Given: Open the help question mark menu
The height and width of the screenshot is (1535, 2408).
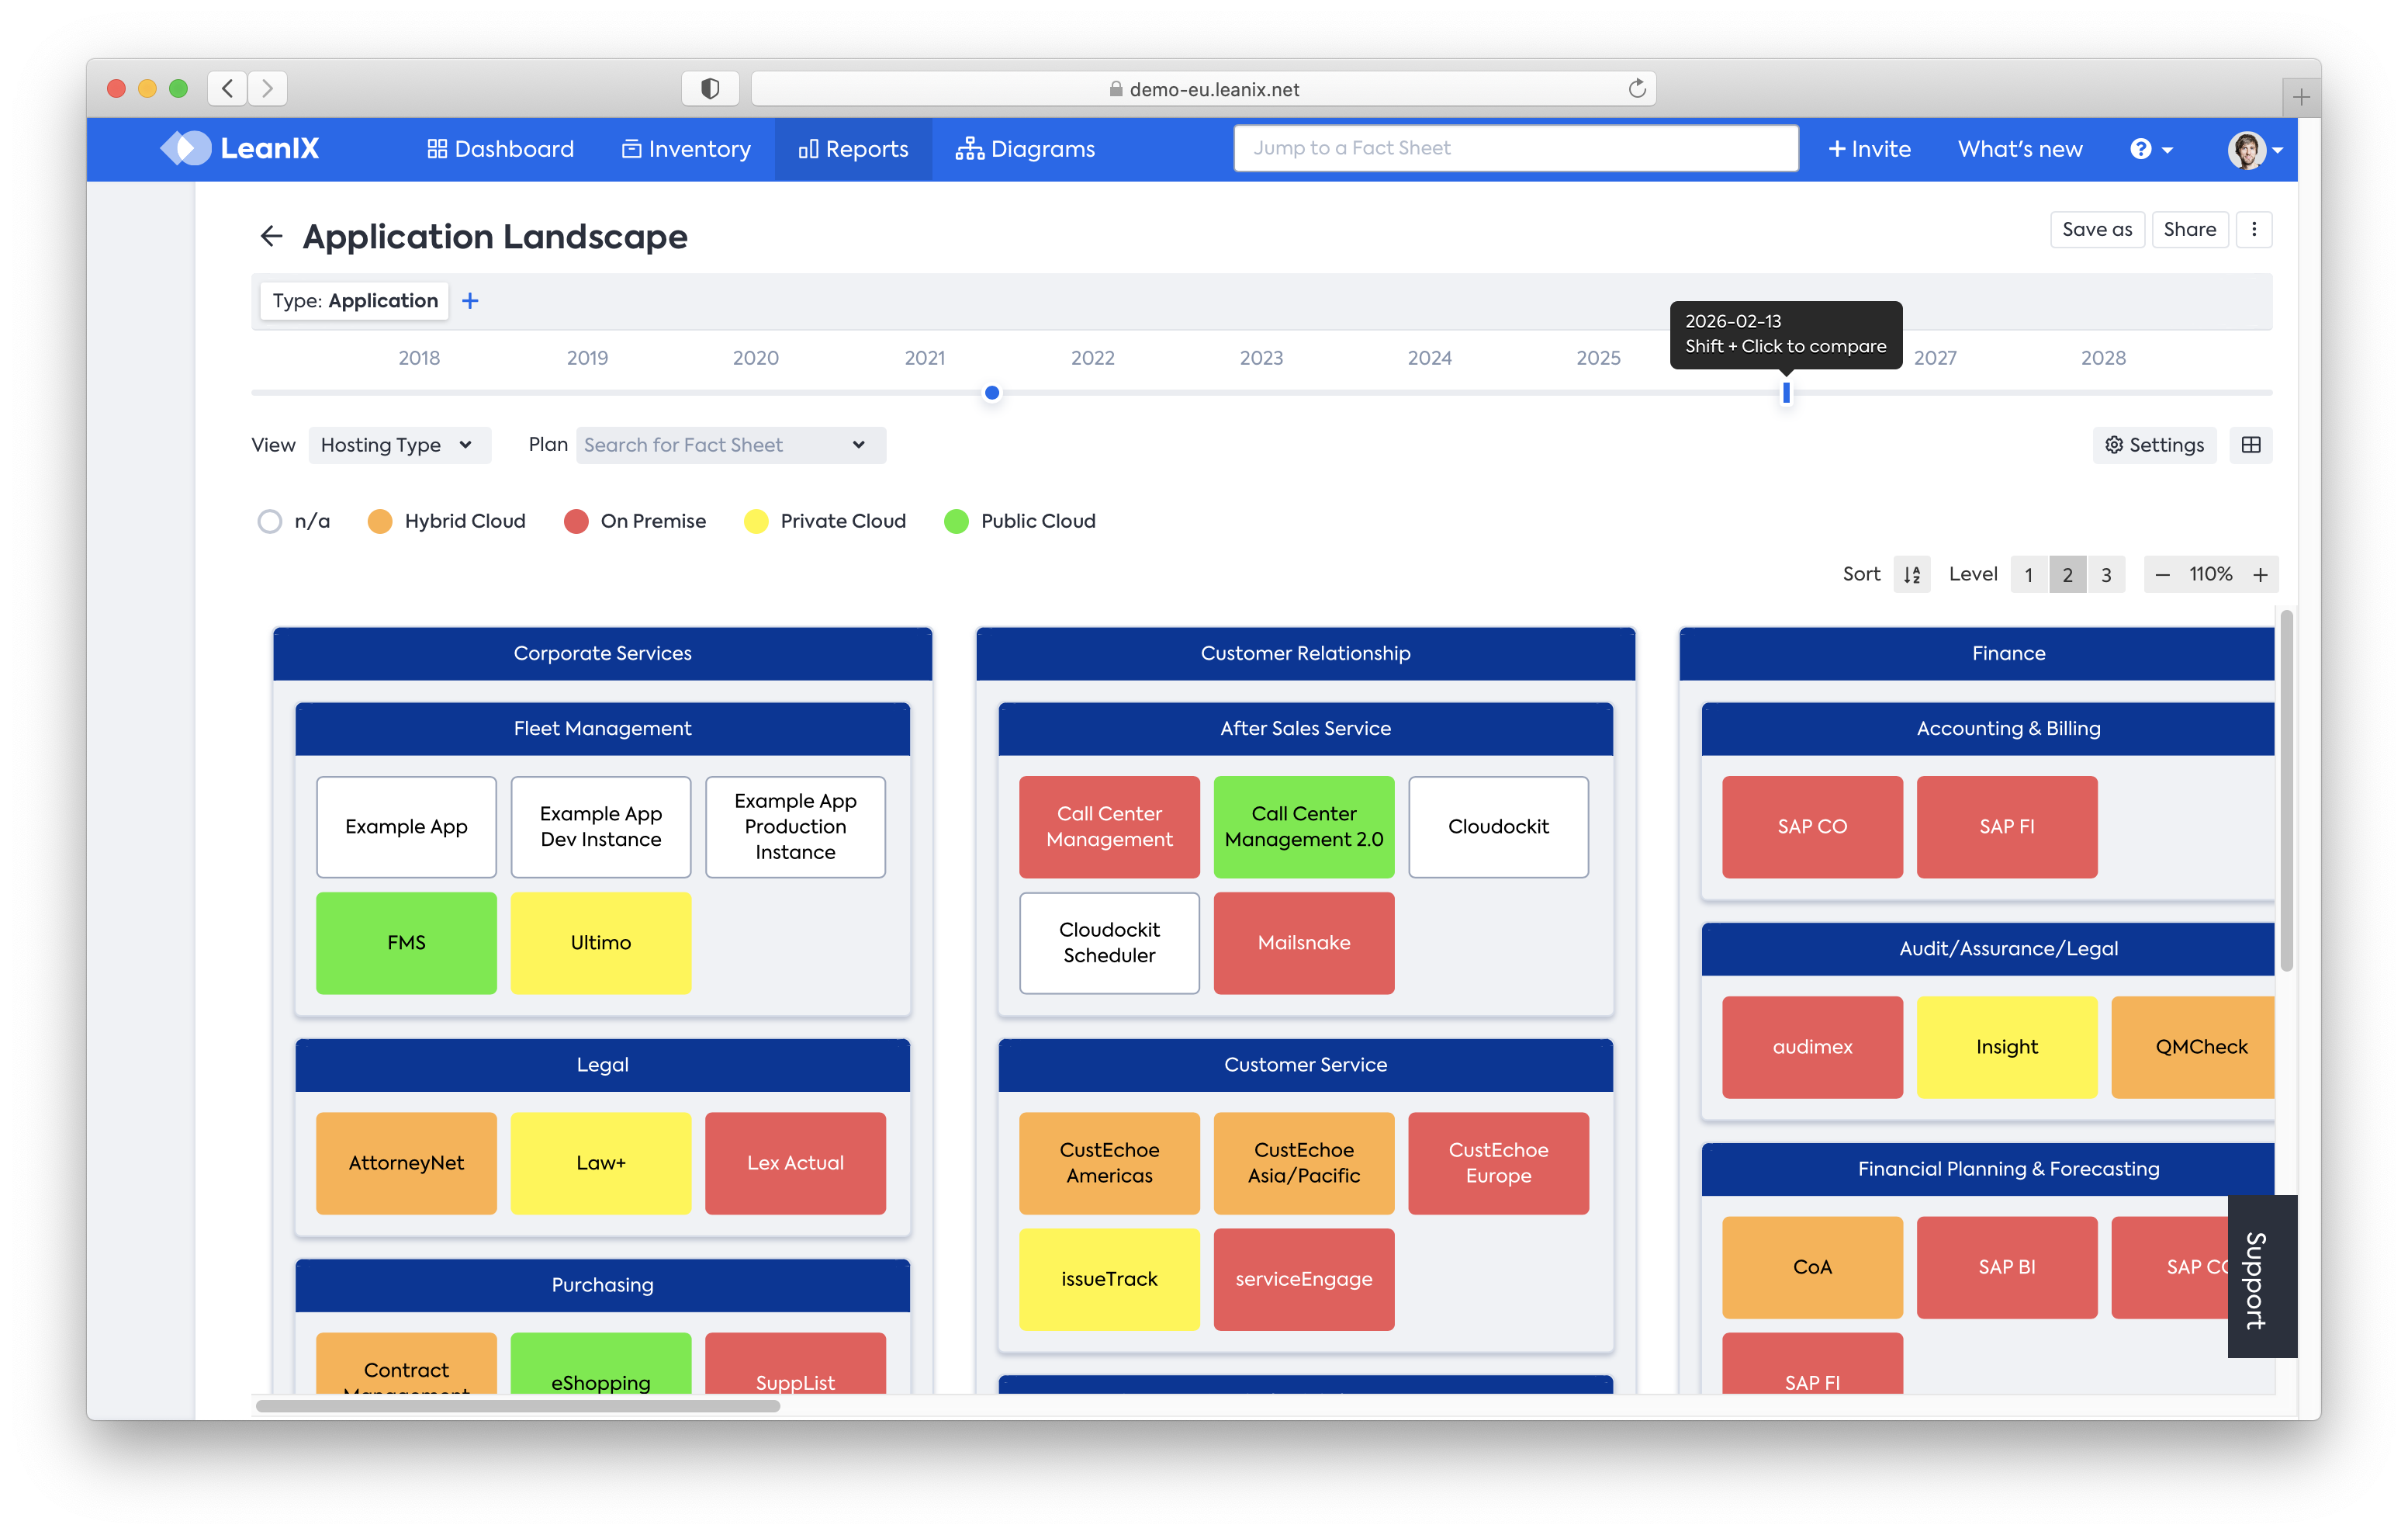Looking at the screenshot, I should pos(2151,149).
